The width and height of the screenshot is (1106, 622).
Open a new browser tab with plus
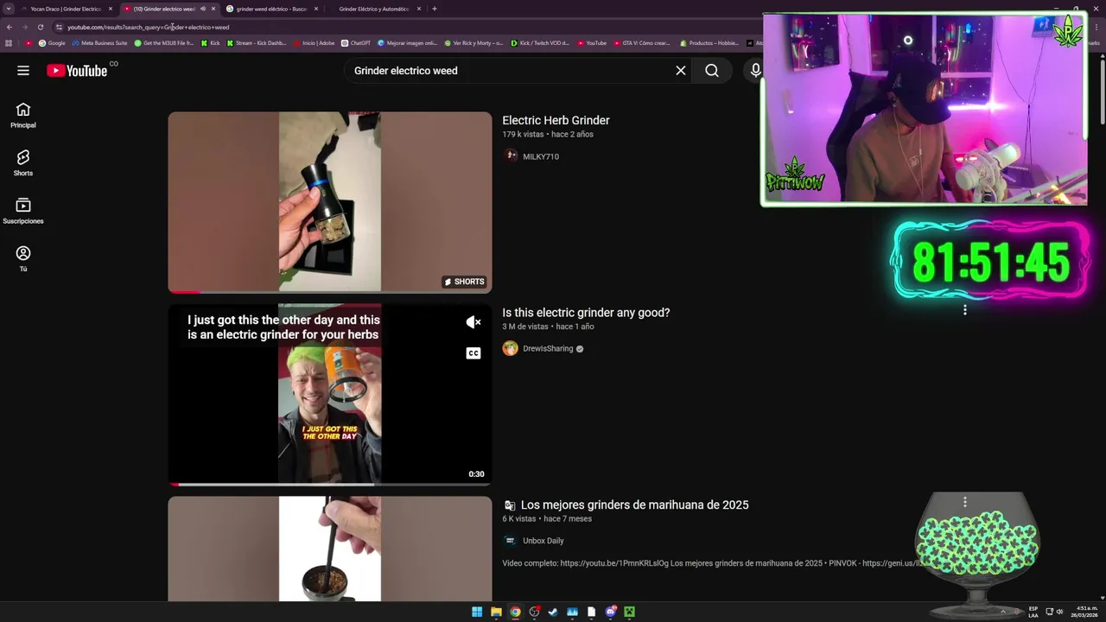pyautogui.click(x=435, y=9)
